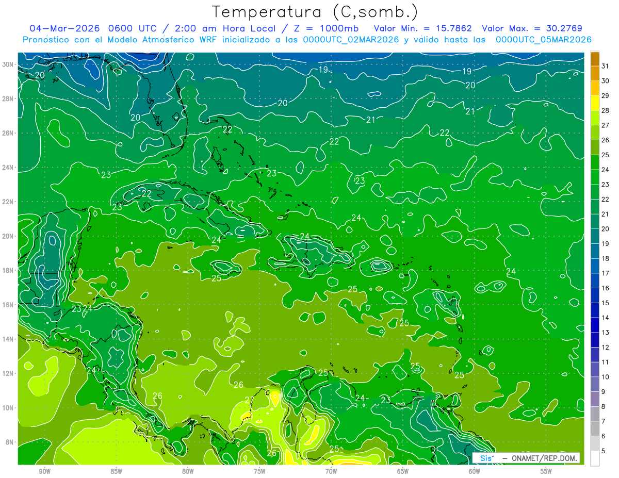Click 'Valor Max. = 30.2769' text
Image resolution: width=619 pixels, height=478 pixels.
click(x=532, y=28)
